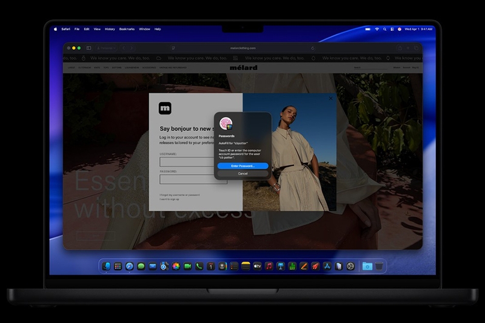The image size is (485, 323).
Task: Open the Safari menu
Action: (x=65, y=29)
